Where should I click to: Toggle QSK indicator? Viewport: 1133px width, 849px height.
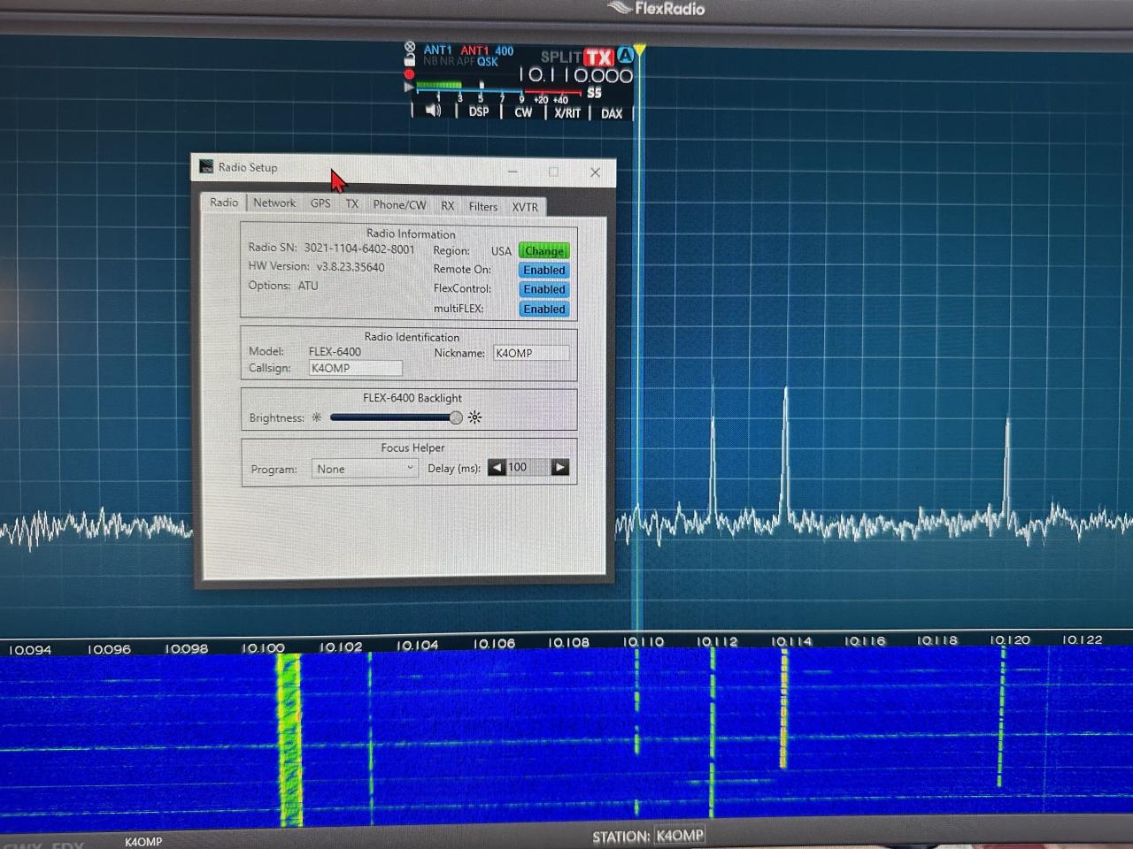click(x=488, y=62)
